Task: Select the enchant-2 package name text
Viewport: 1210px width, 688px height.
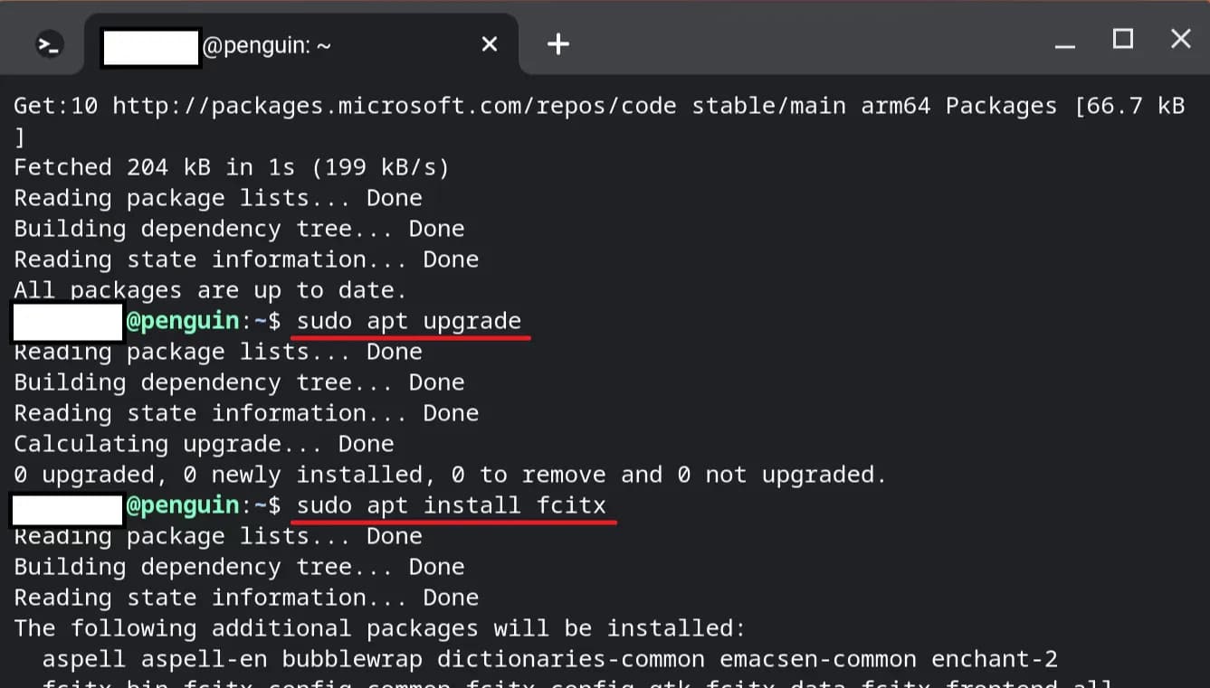Action: coord(994,658)
